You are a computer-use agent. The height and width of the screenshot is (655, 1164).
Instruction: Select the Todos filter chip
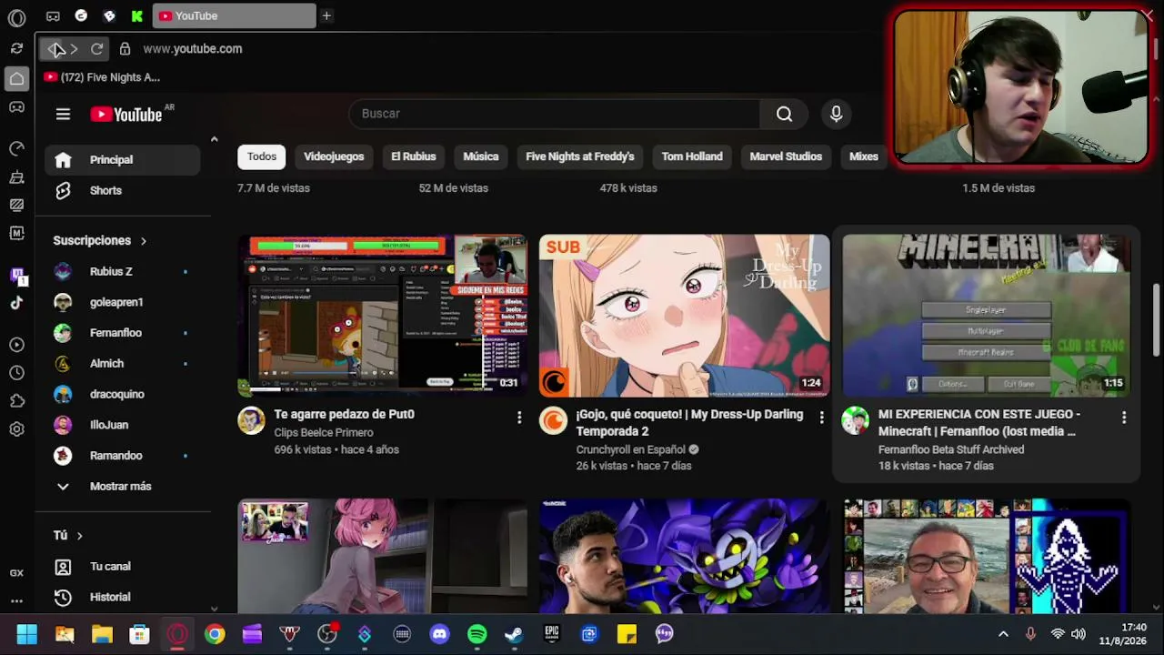(x=262, y=156)
